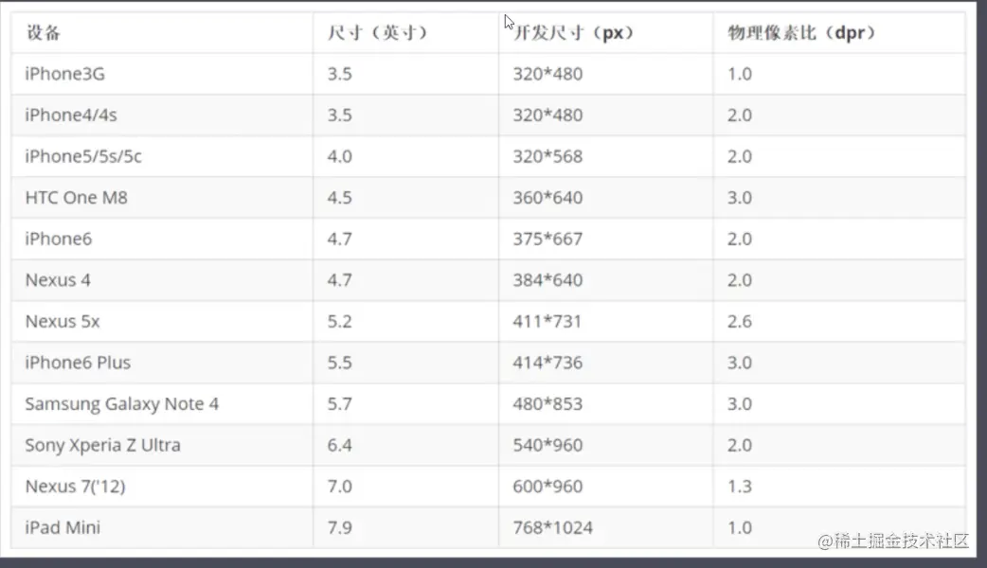Click the 3.0 dpr for iPhone6 Plus
Screen dimensions: 987x568
click(x=740, y=363)
